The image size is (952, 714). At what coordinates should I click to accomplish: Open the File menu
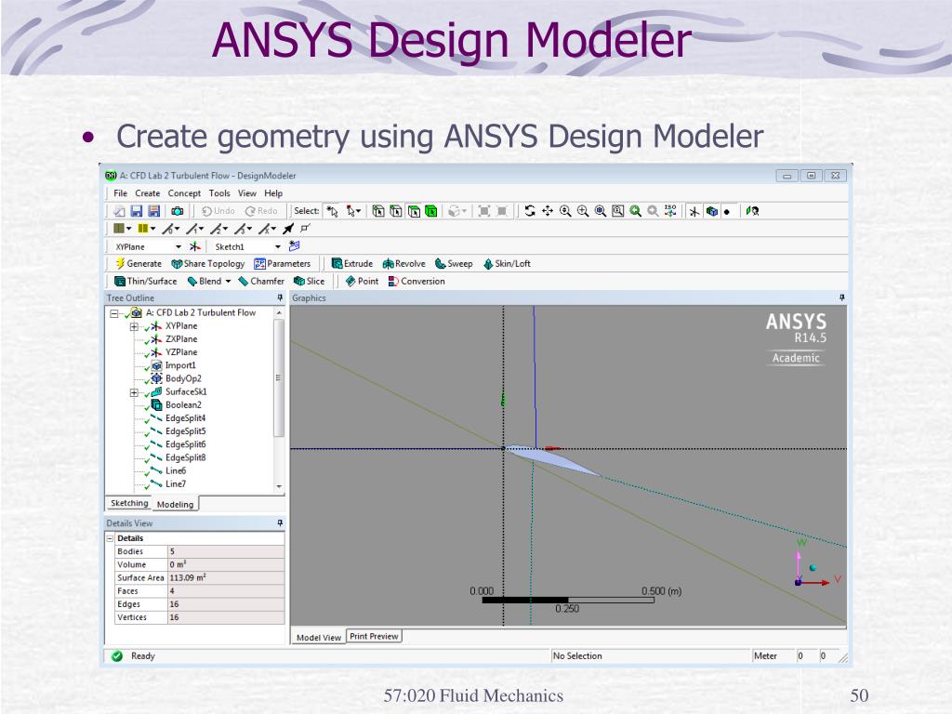tap(120, 193)
